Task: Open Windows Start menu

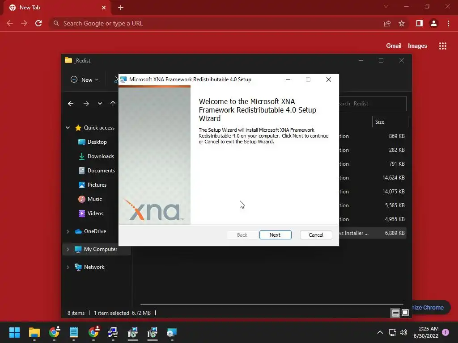Action: (14, 332)
